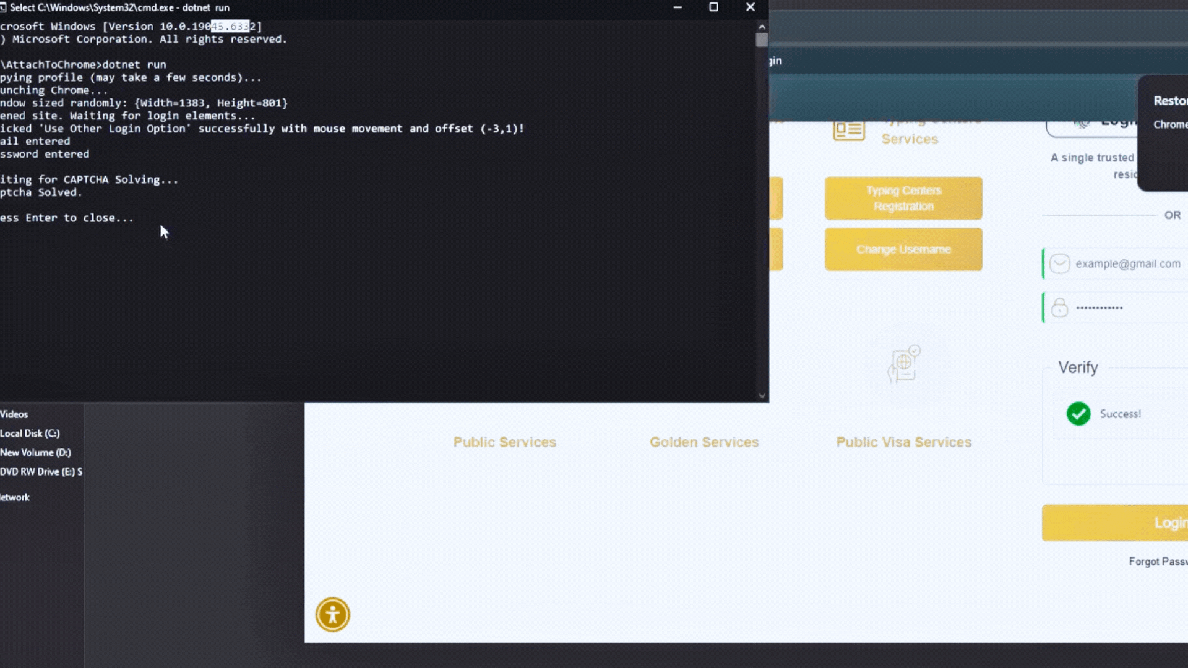This screenshot has width=1188, height=668.
Task: Select New Volume (D:) in sidebar
Action: (35, 453)
